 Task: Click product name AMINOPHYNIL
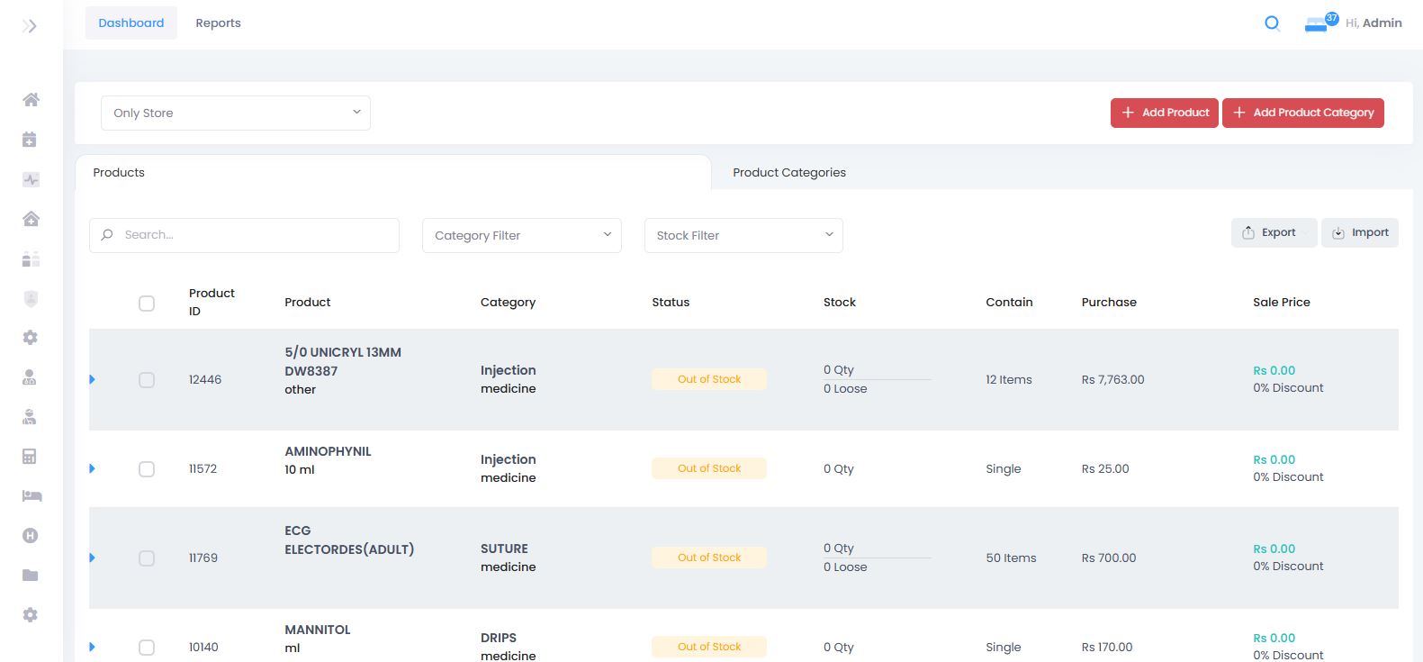328,451
